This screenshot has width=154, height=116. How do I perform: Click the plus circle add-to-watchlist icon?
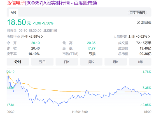pos(138,22)
